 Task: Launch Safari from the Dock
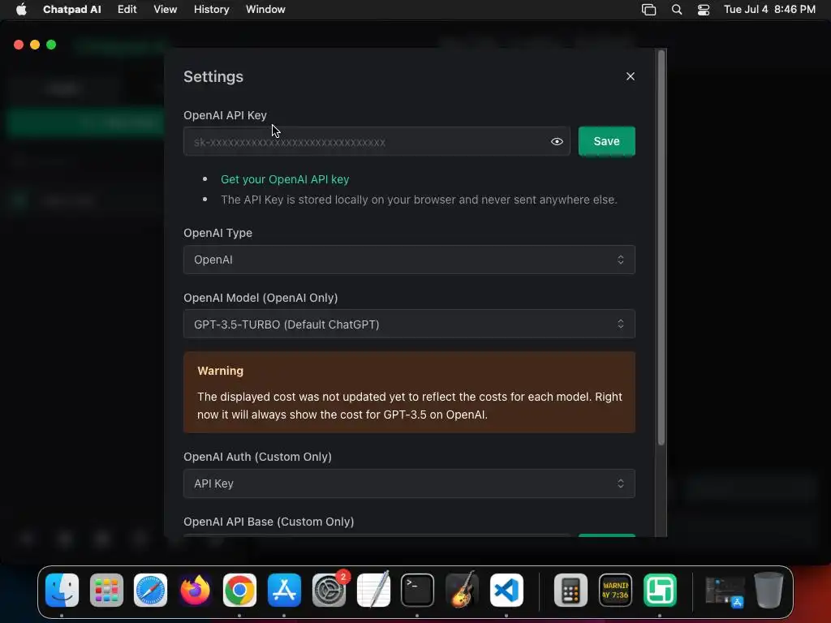coord(150,591)
